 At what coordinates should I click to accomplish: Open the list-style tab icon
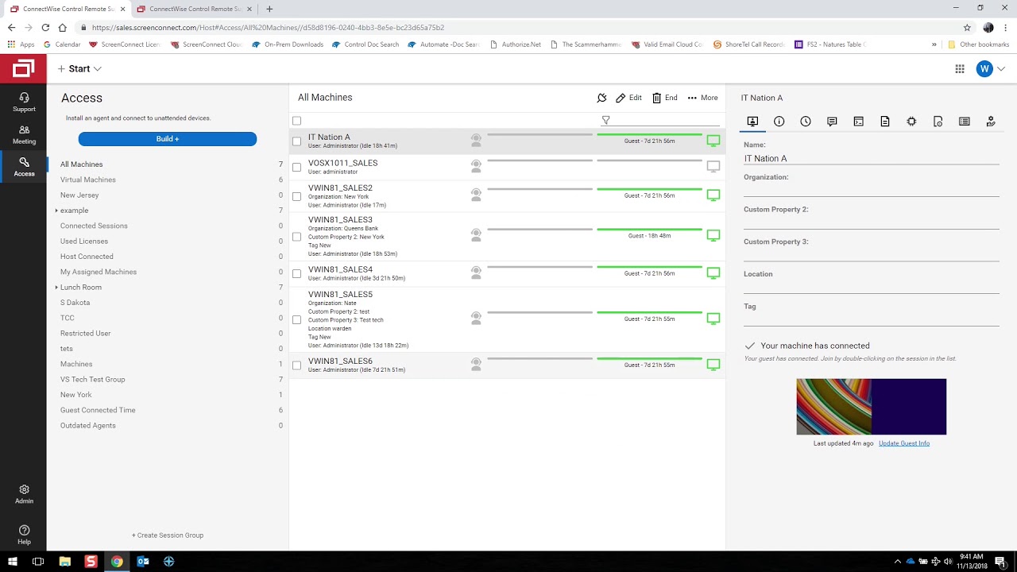tap(965, 122)
